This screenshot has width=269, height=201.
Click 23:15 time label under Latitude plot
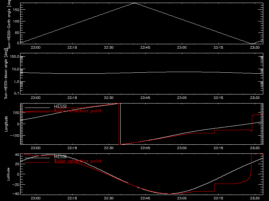pos(218,198)
